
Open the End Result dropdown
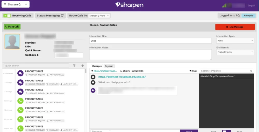(235, 52)
